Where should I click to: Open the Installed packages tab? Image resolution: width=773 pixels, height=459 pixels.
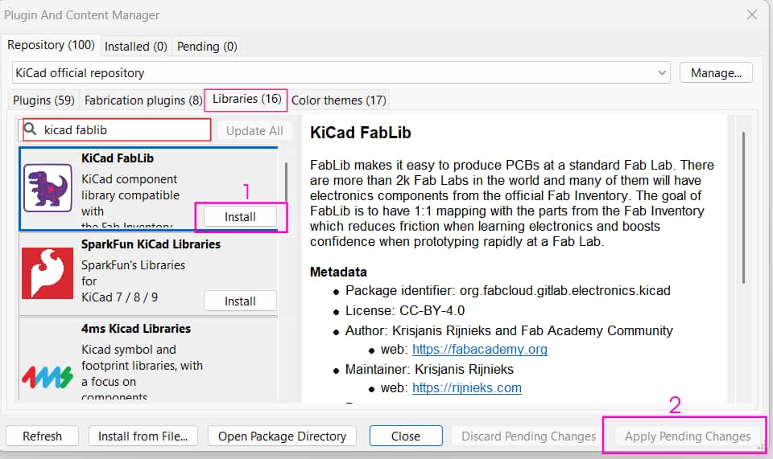135,46
